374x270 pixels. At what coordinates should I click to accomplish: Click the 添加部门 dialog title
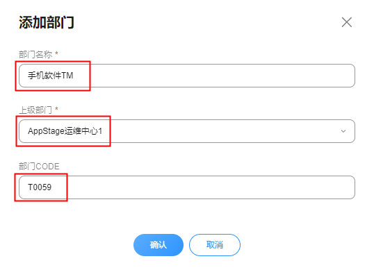47,22
